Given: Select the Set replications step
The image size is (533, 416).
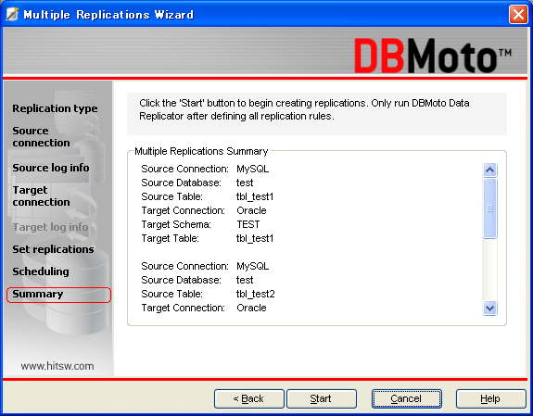Looking at the screenshot, I should point(53,249).
